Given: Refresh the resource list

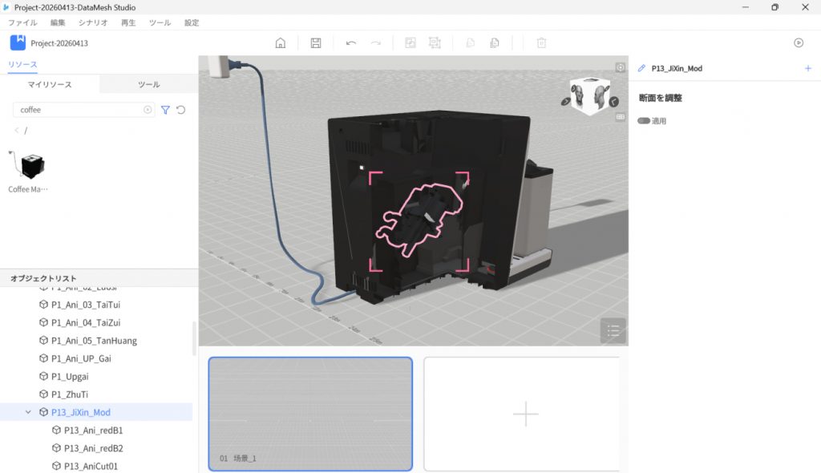Looking at the screenshot, I should (181, 110).
